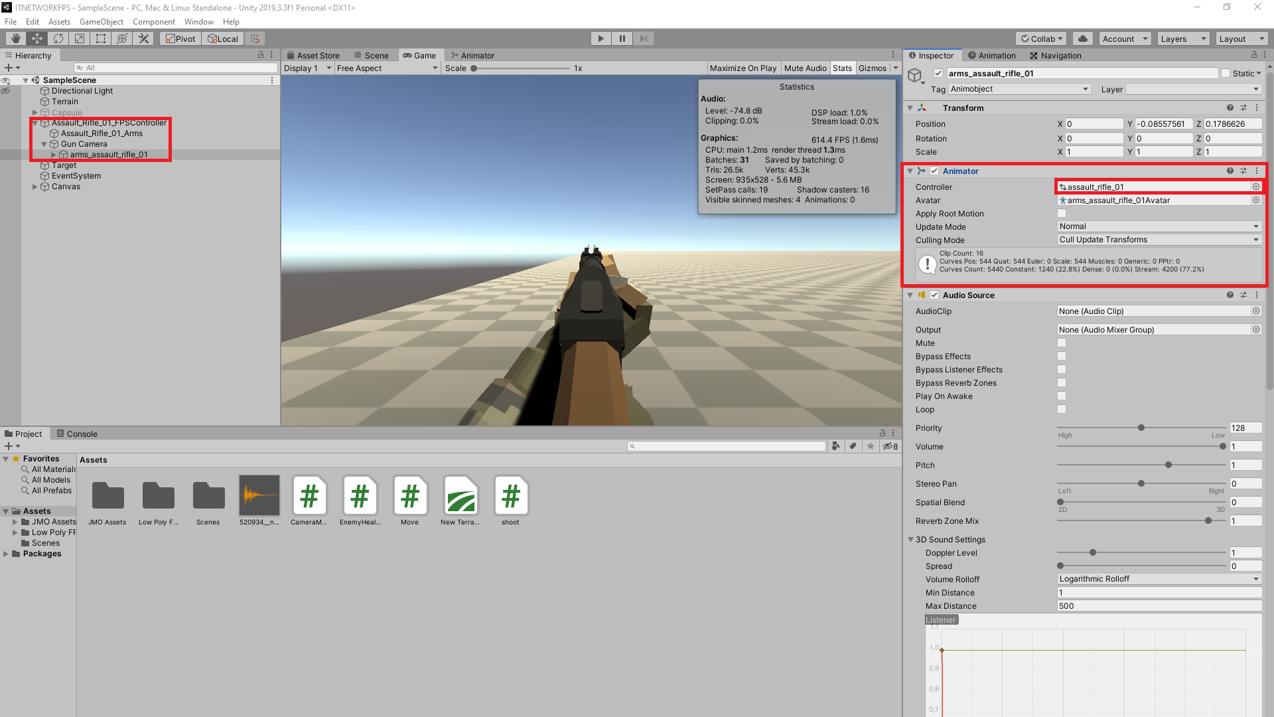1274x717 pixels.
Task: Open the Layout dropdown
Action: point(1240,39)
